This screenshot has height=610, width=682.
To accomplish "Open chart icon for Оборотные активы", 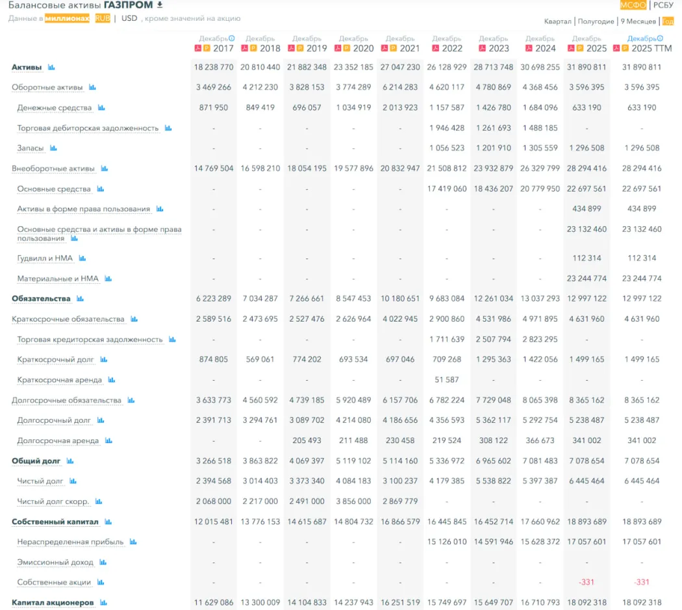I will (92, 87).
